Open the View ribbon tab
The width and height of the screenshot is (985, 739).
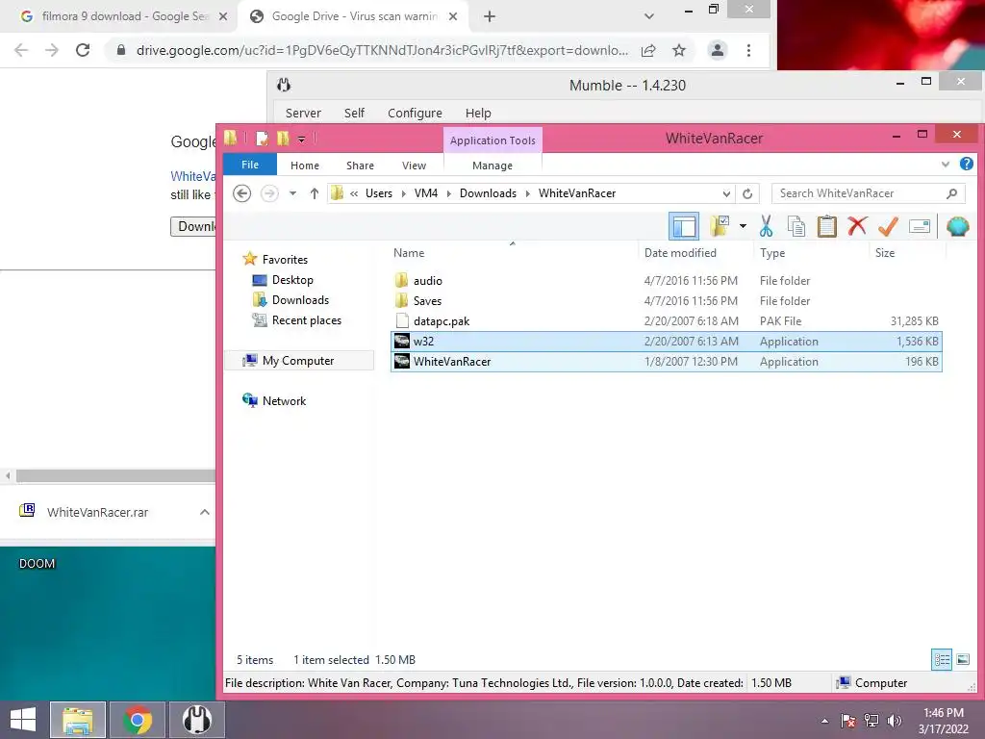[414, 166]
